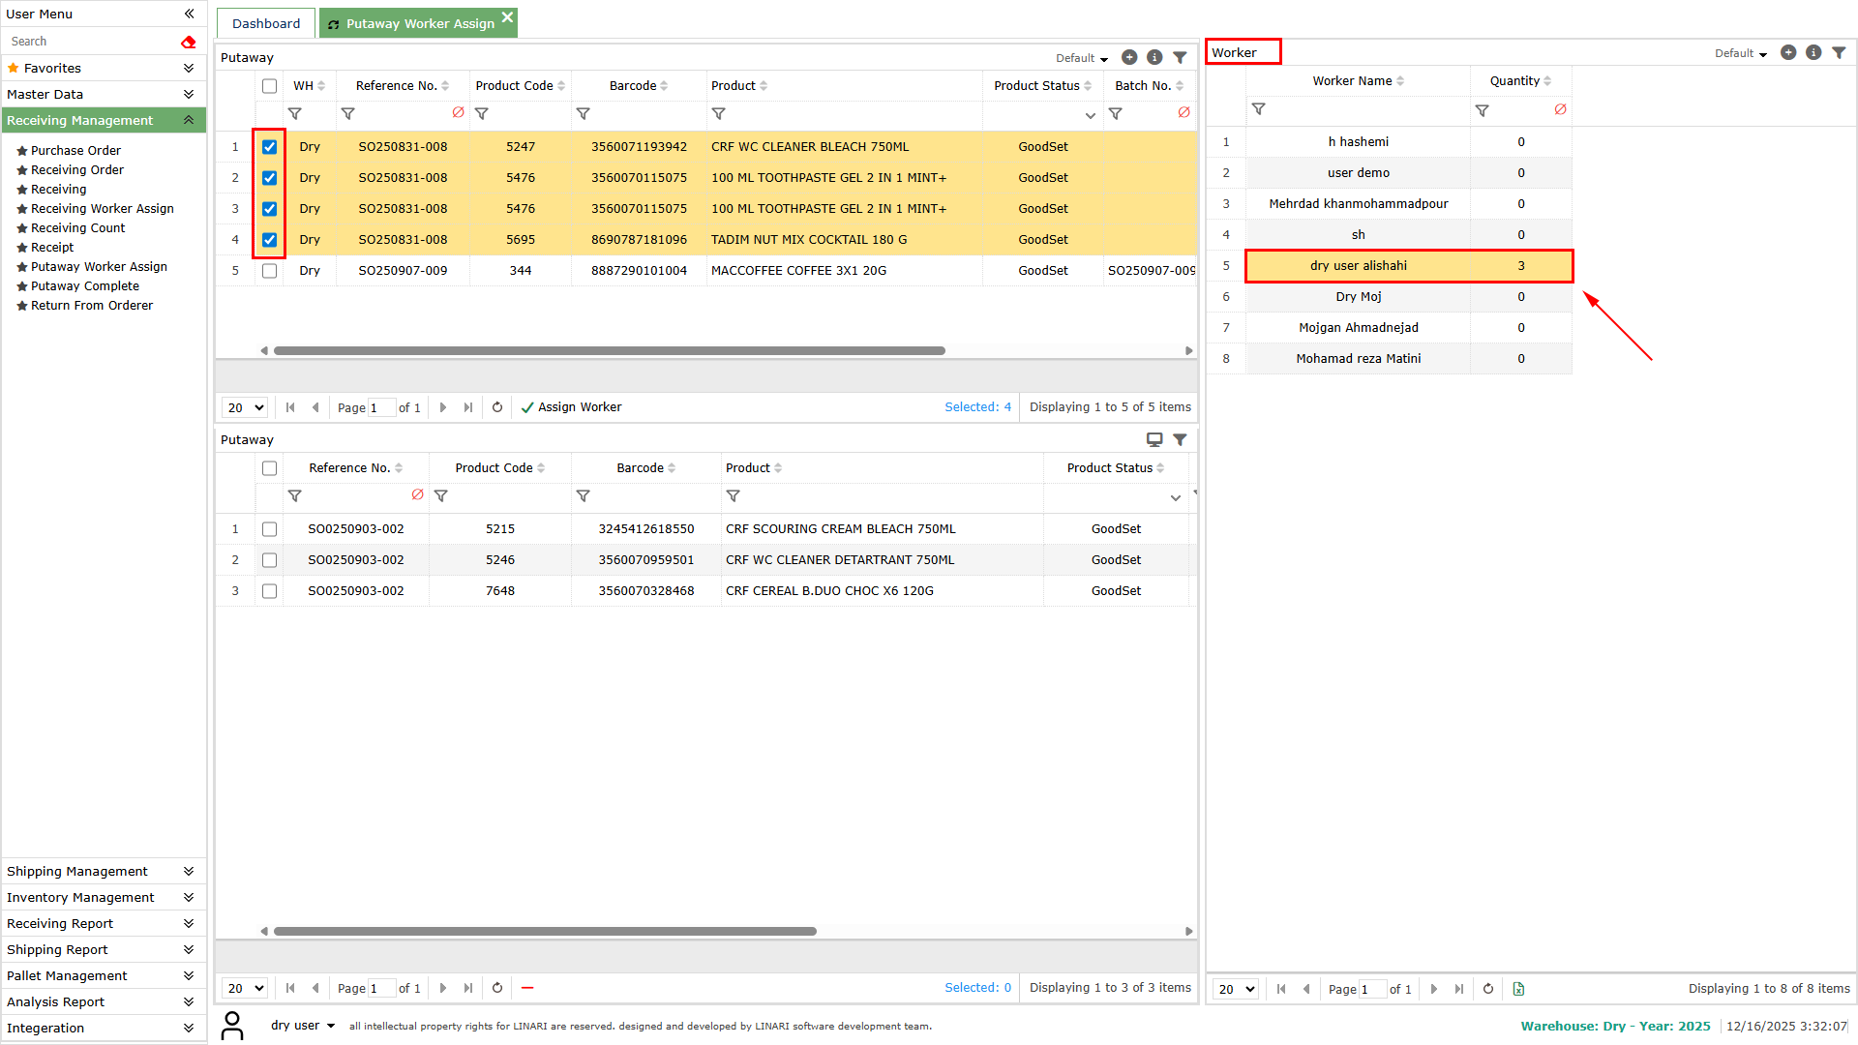Click the filter funnel icon in the upper Putaway panel header
The width and height of the screenshot is (1858, 1045).
1180,57
